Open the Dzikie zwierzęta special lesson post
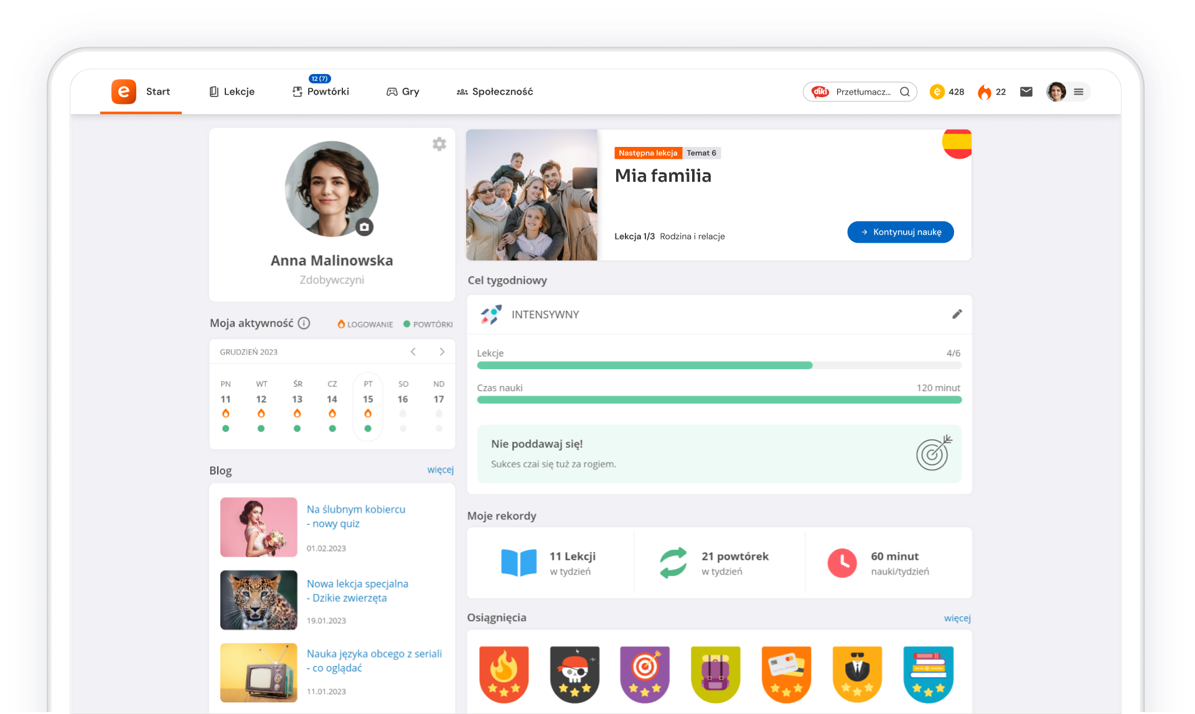 click(357, 591)
